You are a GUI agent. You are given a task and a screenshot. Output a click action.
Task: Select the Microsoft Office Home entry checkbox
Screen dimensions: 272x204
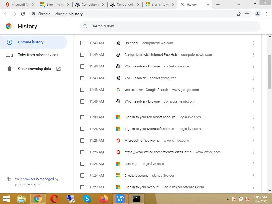coord(82,141)
